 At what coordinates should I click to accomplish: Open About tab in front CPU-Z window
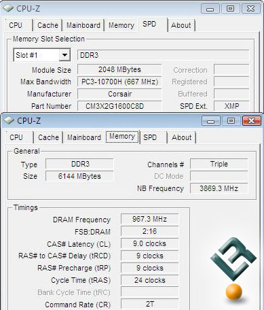[182, 137]
